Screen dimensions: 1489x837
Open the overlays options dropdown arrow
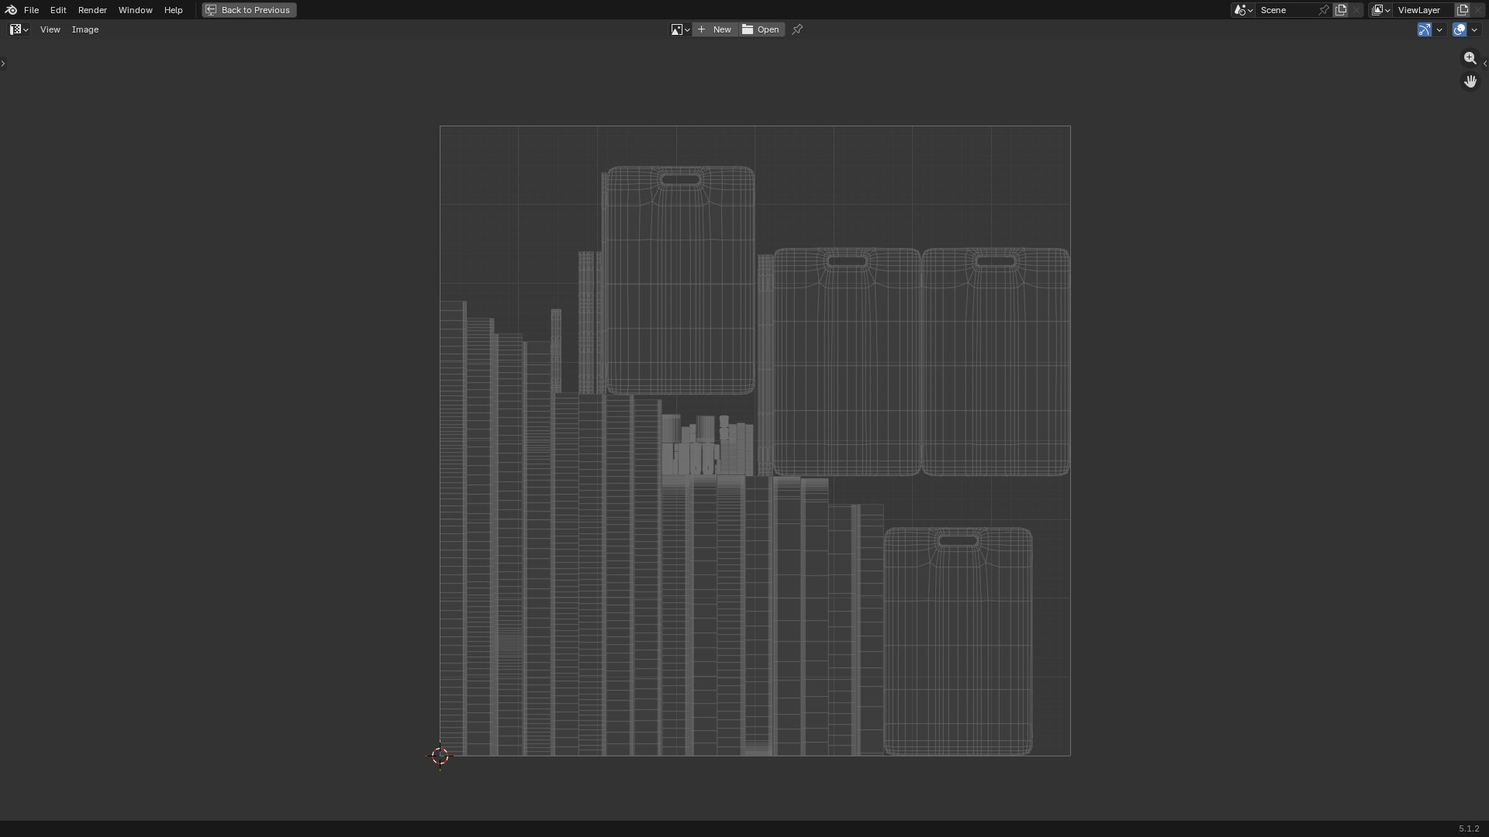tap(1474, 29)
